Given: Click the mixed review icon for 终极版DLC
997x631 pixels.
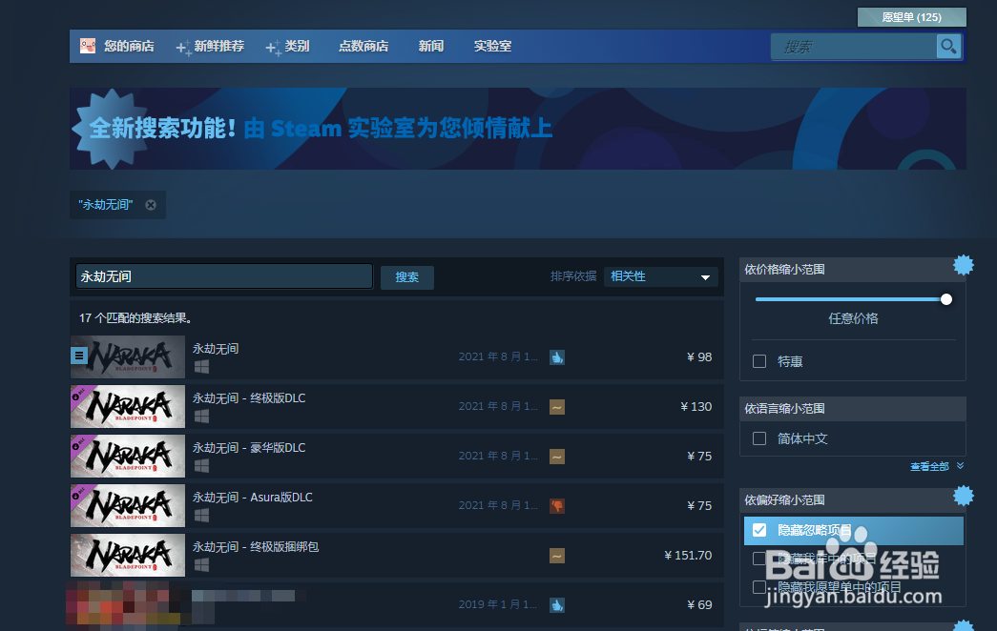Looking at the screenshot, I should click(x=557, y=407).
